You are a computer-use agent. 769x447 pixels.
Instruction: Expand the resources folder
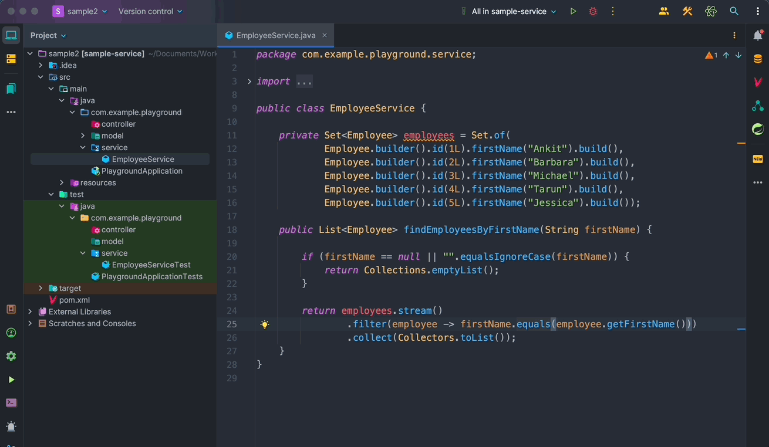click(x=62, y=182)
